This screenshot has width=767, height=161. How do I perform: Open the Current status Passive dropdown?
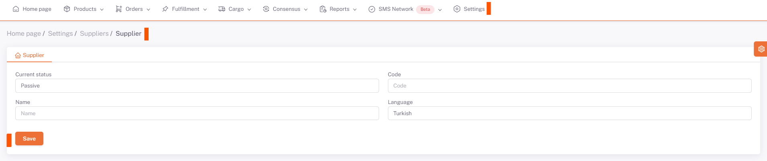(x=197, y=86)
